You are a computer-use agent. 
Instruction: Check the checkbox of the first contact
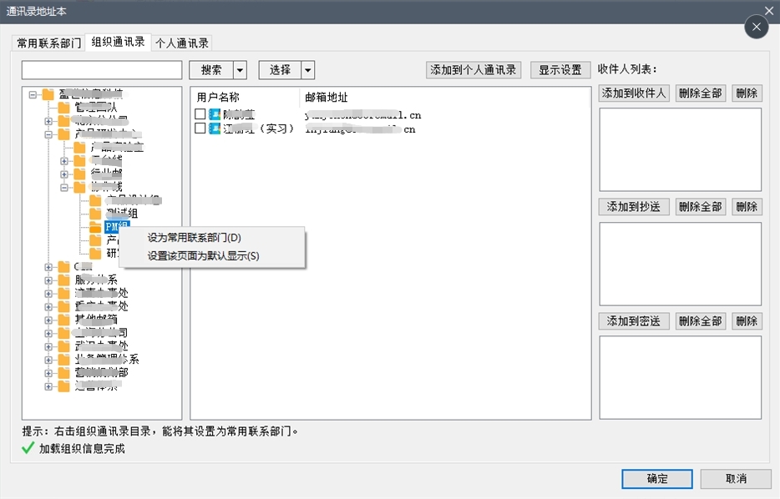coord(200,114)
